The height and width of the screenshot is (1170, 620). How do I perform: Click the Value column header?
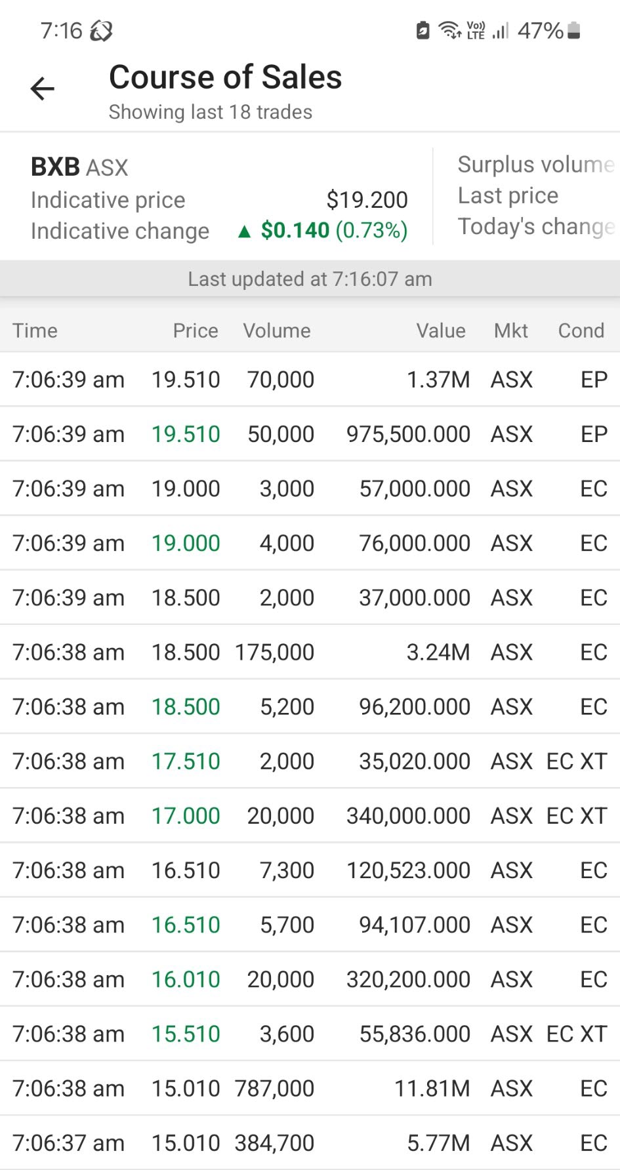tap(441, 331)
